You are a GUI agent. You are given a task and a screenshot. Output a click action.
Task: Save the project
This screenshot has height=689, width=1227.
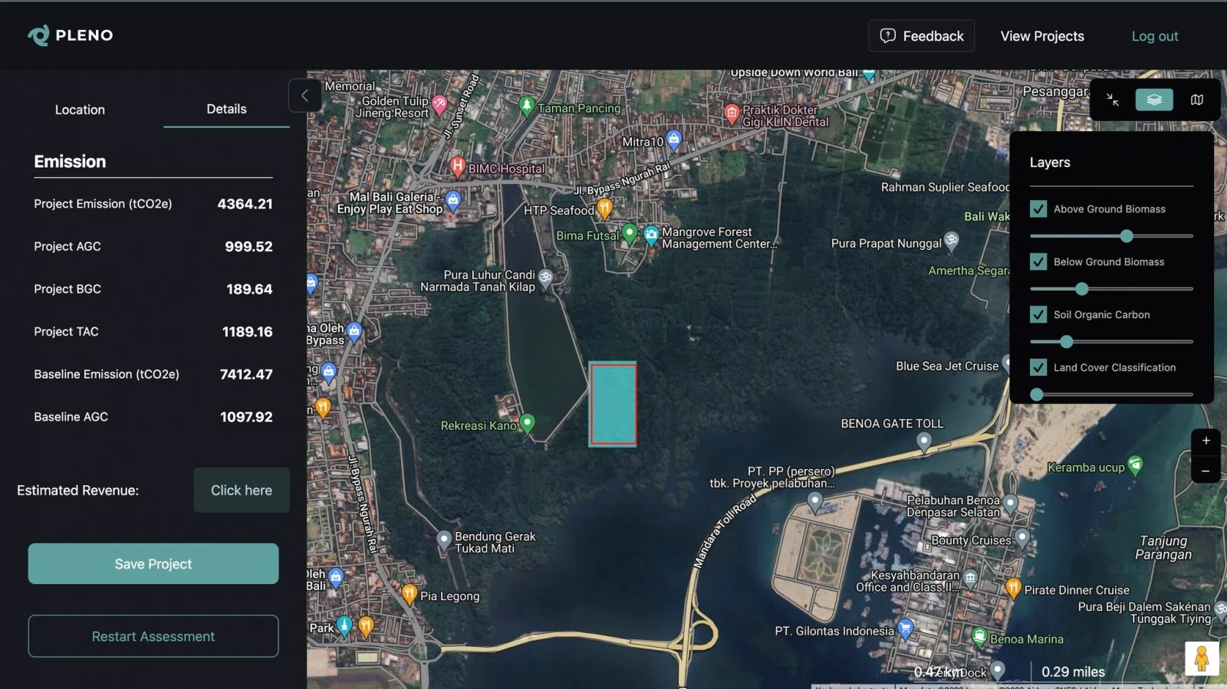pyautogui.click(x=153, y=564)
